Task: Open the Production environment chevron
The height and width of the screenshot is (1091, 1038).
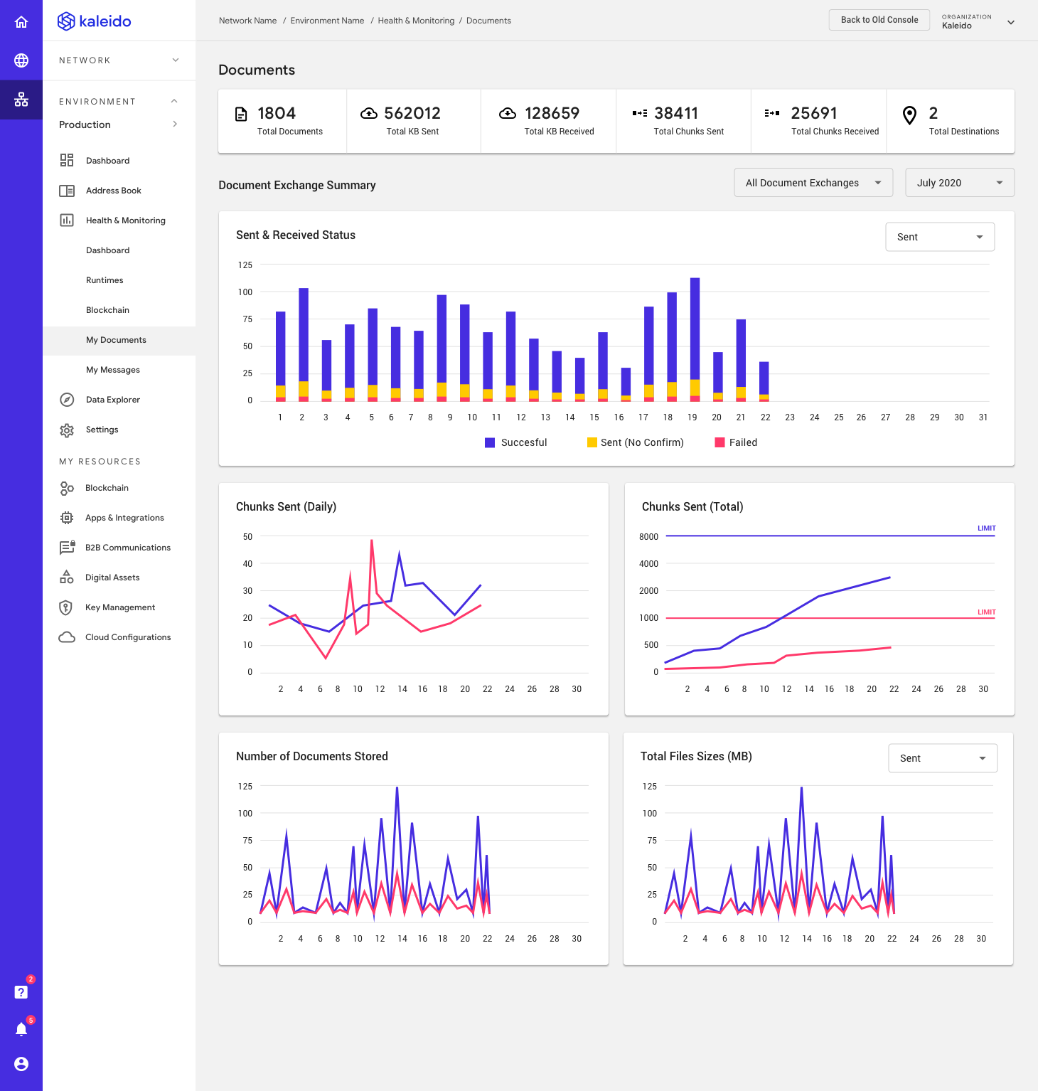Action: [x=175, y=124]
